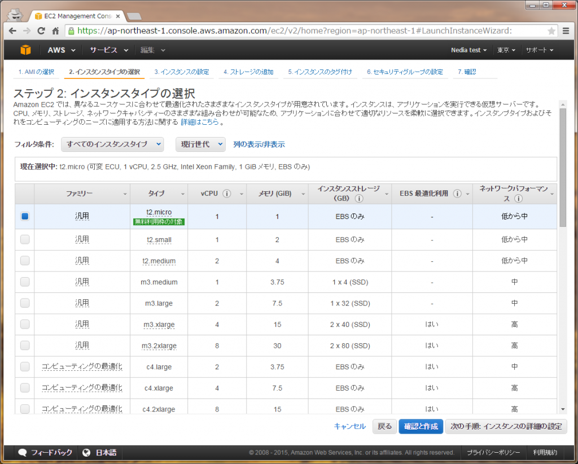
Task: Open 東京 region dropdown
Action: (x=506, y=50)
